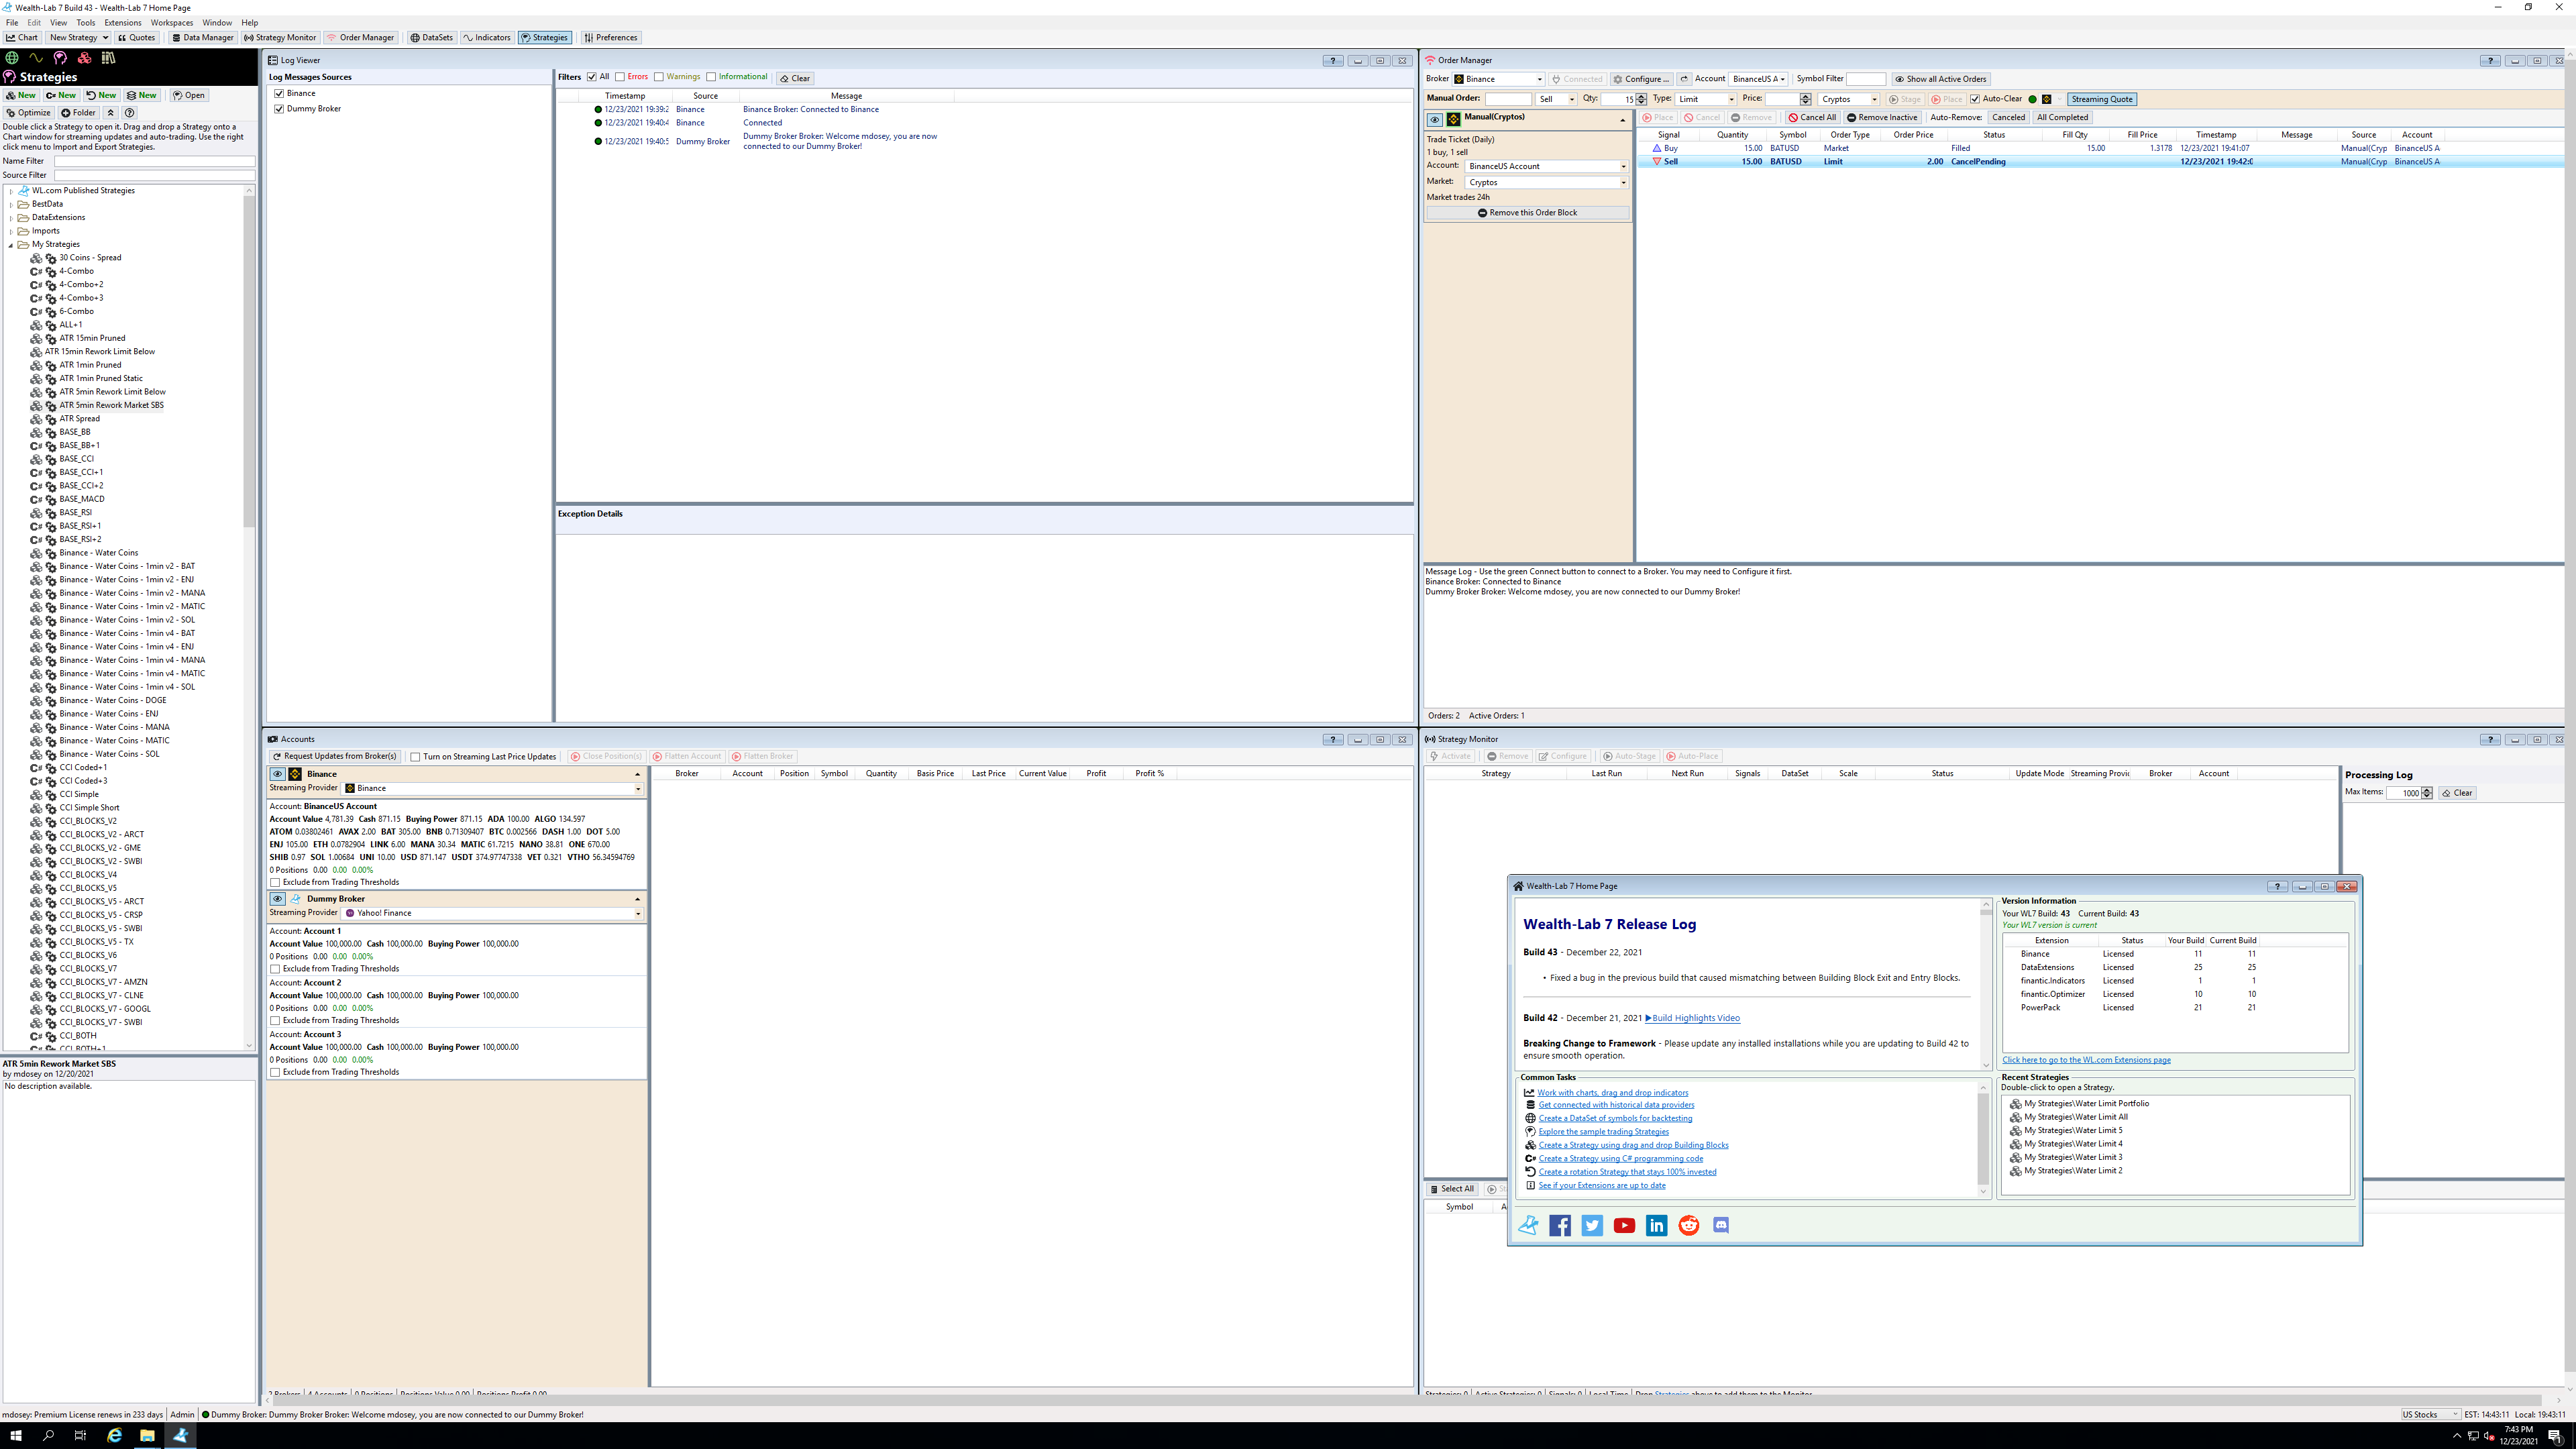
Task: Open the Workspaces menu
Action: (x=172, y=22)
